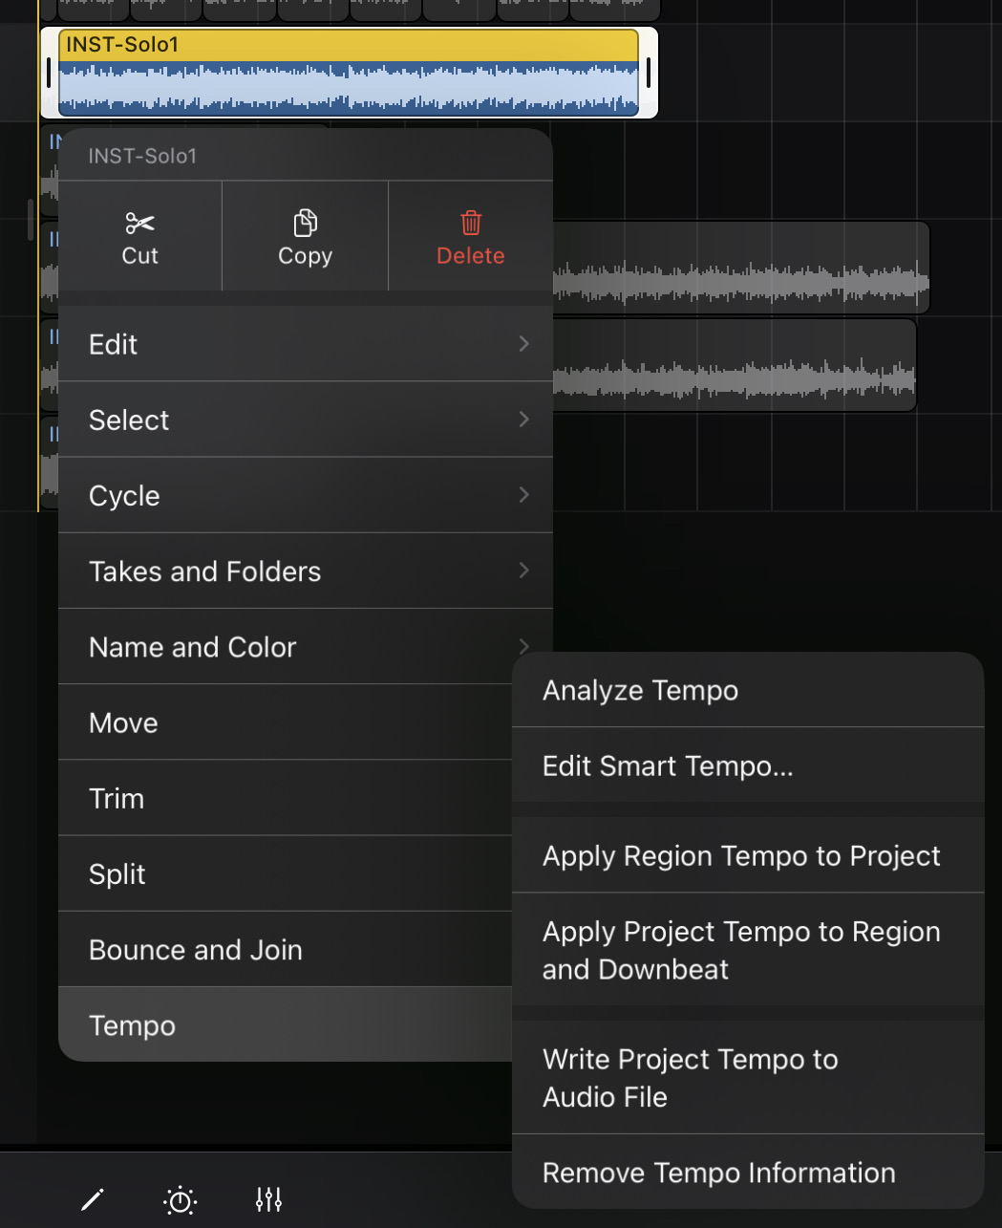1002x1228 pixels.
Task: Click the right trim handle of INST-Solo1 region
Action: click(x=649, y=73)
